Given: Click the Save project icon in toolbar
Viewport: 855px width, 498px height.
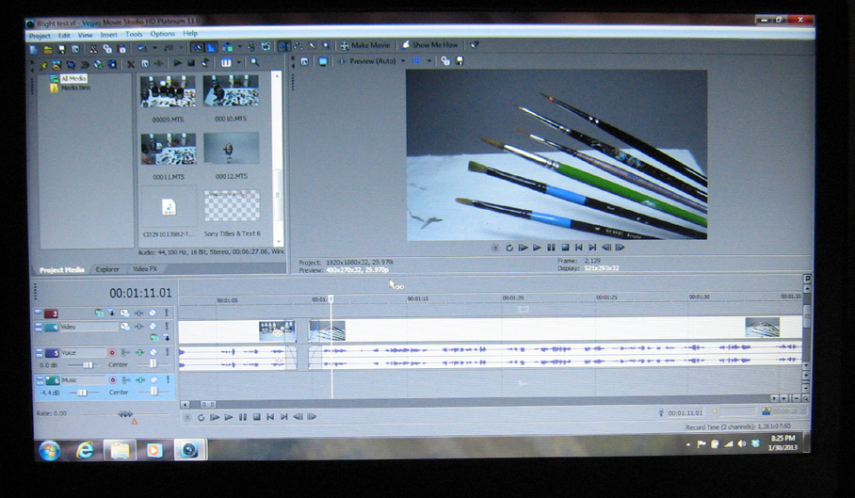Looking at the screenshot, I should tap(61, 49).
